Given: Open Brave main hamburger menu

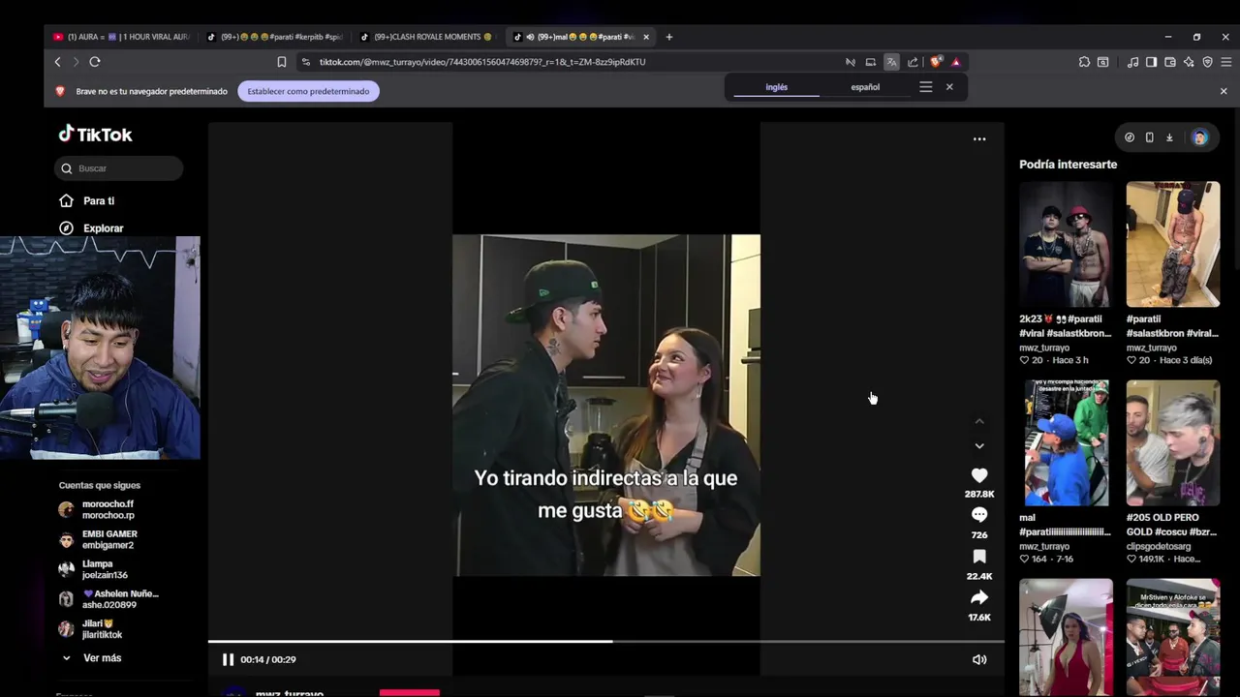Looking at the screenshot, I should pos(1225,62).
